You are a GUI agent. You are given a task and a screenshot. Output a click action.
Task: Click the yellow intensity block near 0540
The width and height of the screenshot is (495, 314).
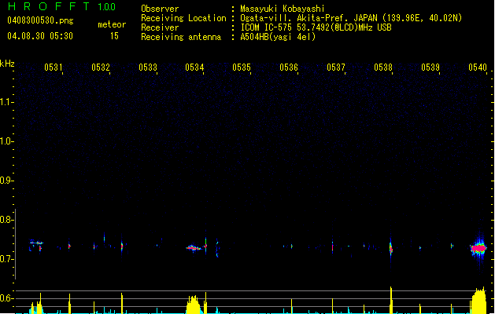click(x=478, y=301)
